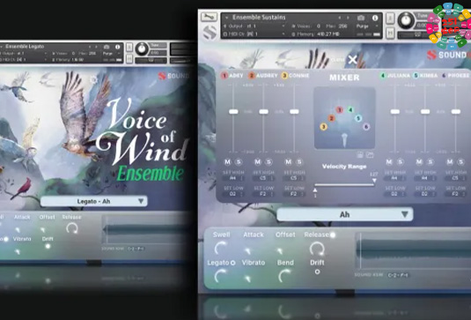The width and height of the screenshot is (471, 320).
Task: Toggle the Release indicator dot in Ensemble Sustains
Action: pos(333,234)
